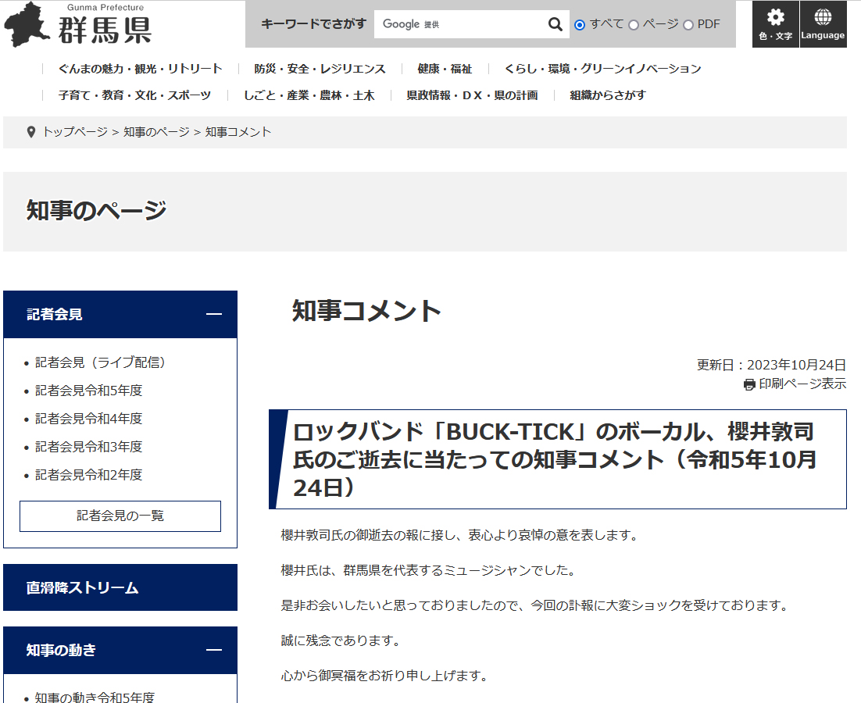This screenshot has height=703, width=861.
Task: Click the 記者会見の一覧 button
Action: pos(120,516)
